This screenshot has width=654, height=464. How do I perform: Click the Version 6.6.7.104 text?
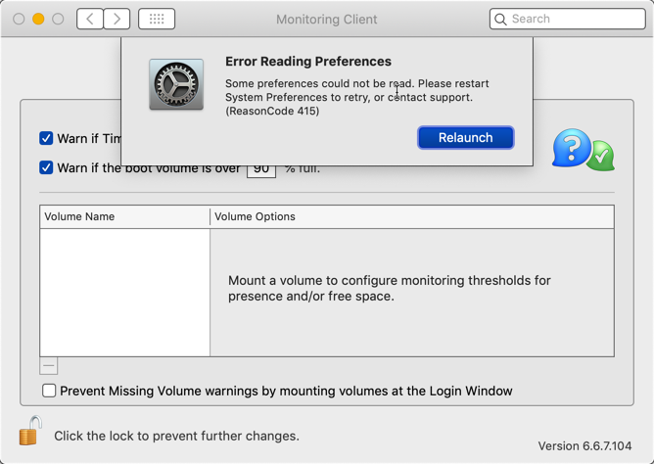tap(584, 446)
